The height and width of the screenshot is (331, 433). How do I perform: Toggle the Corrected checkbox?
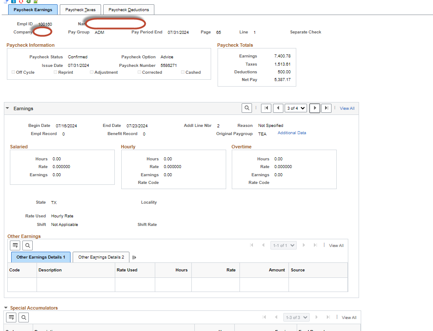[139, 72]
